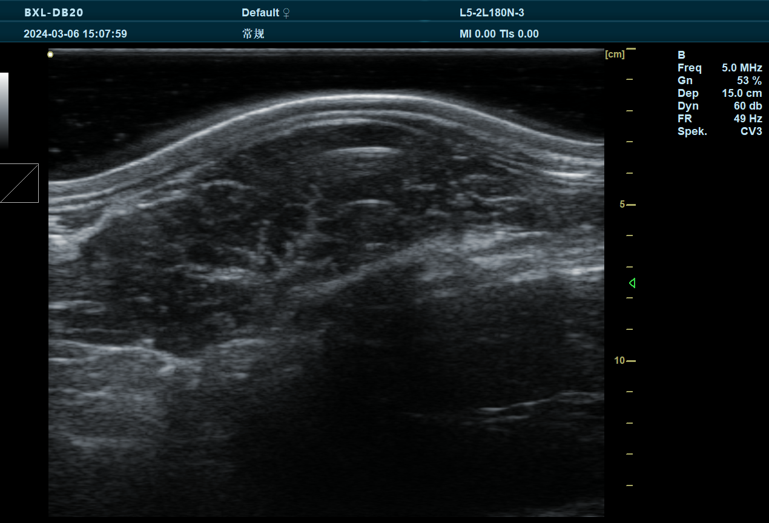Click the grayscale gradient bar
The image size is (769, 523).
coord(4,111)
